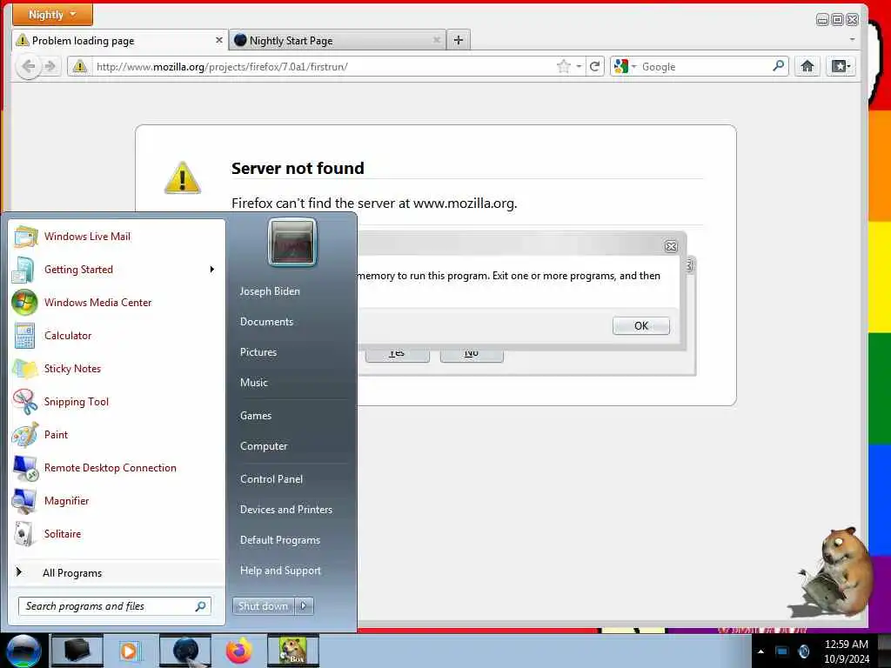Switch to the Nightly Start Page tab
The height and width of the screenshot is (668, 891).
pos(338,40)
